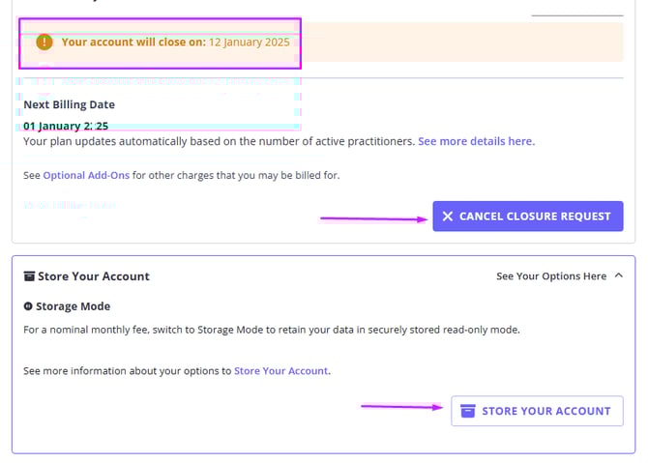This screenshot has height=463, width=648.
Task: Open the inline Store Your Account link
Action: [281, 370]
